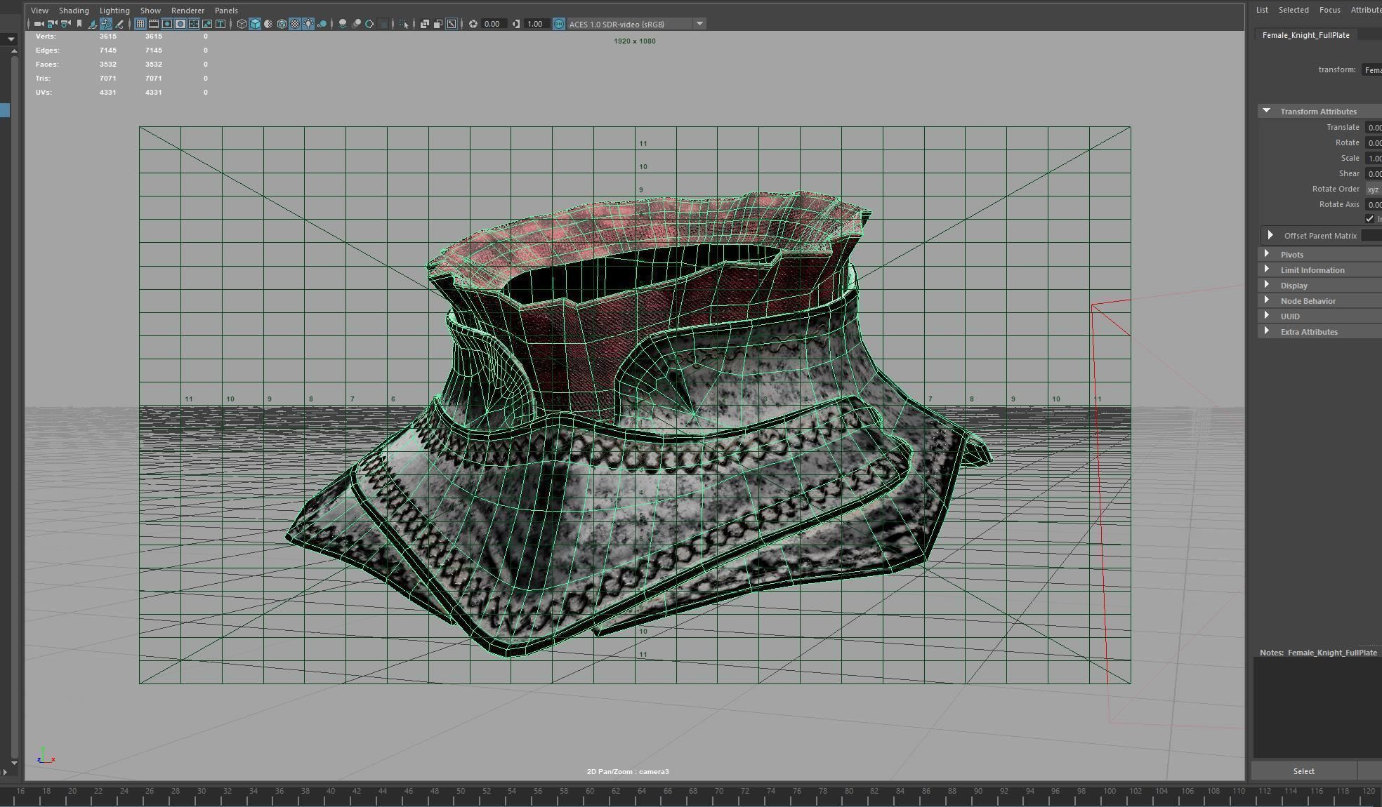
Task: Collapse the Transform Attributes section
Action: 1268,111
